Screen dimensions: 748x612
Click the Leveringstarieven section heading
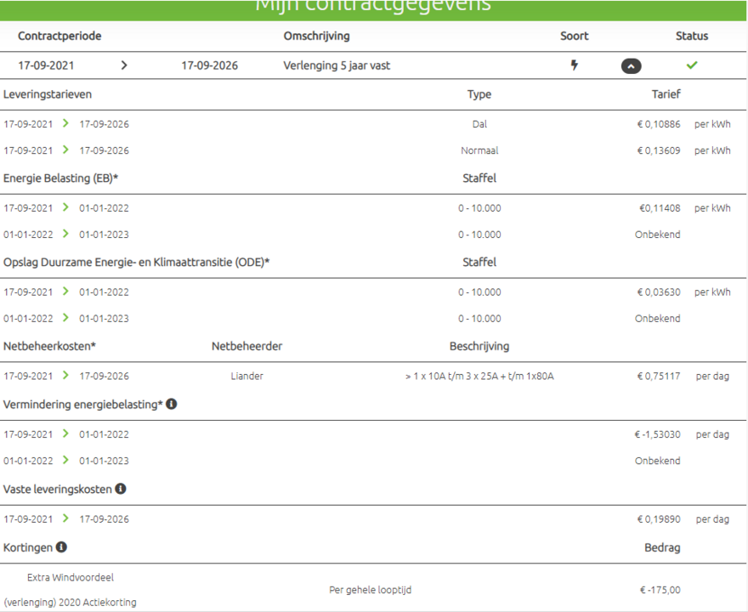[48, 94]
